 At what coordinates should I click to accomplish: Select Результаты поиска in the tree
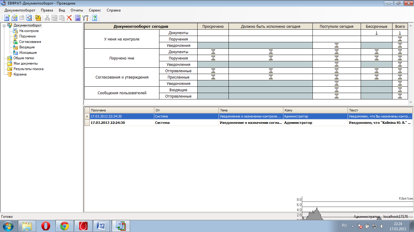pyautogui.click(x=28, y=69)
